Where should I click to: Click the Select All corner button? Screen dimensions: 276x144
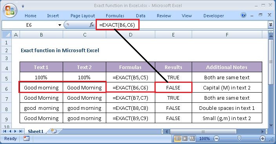7,35
